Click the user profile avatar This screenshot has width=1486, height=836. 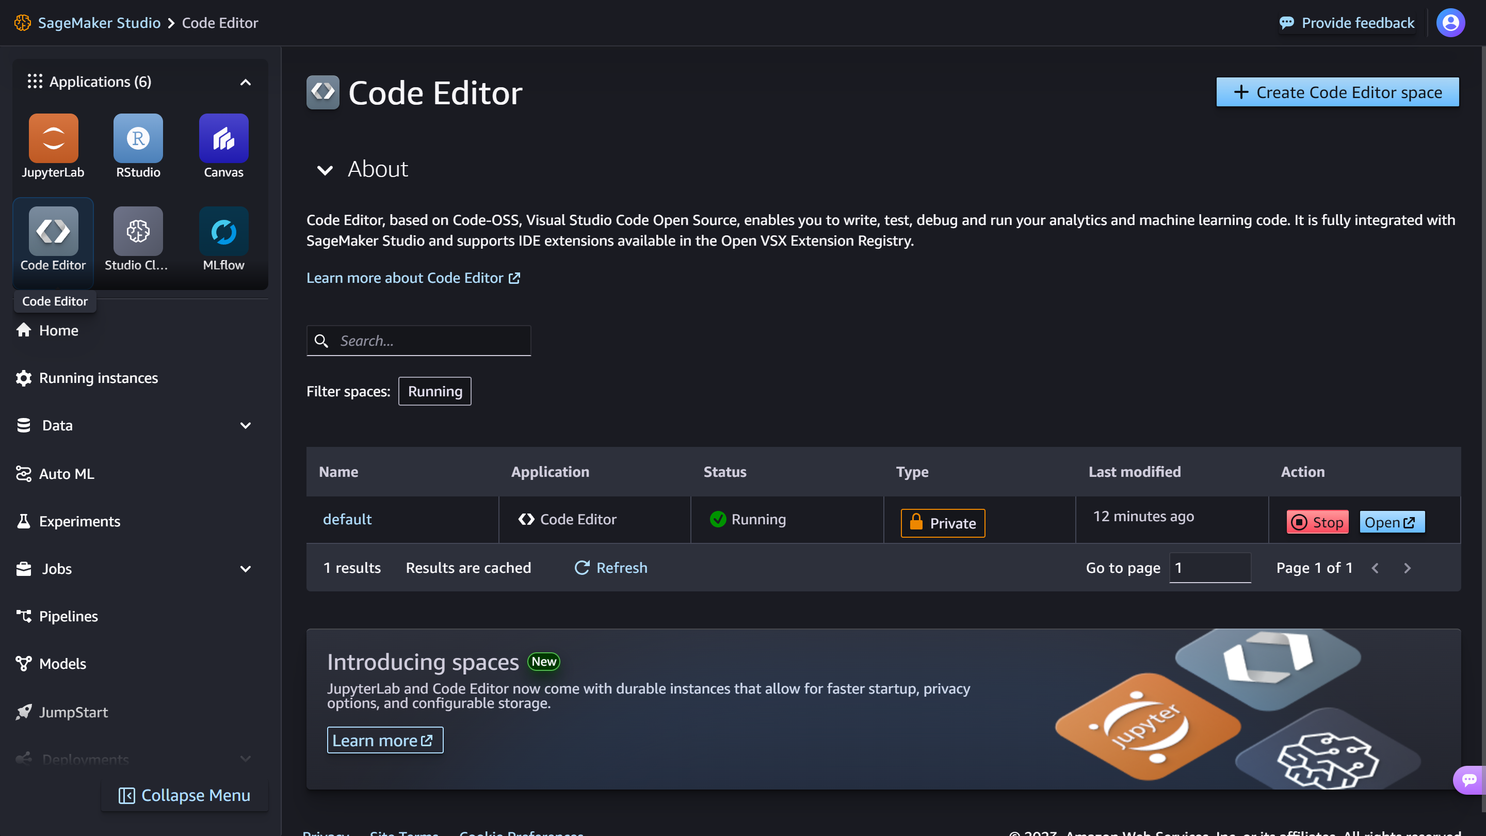(1450, 23)
